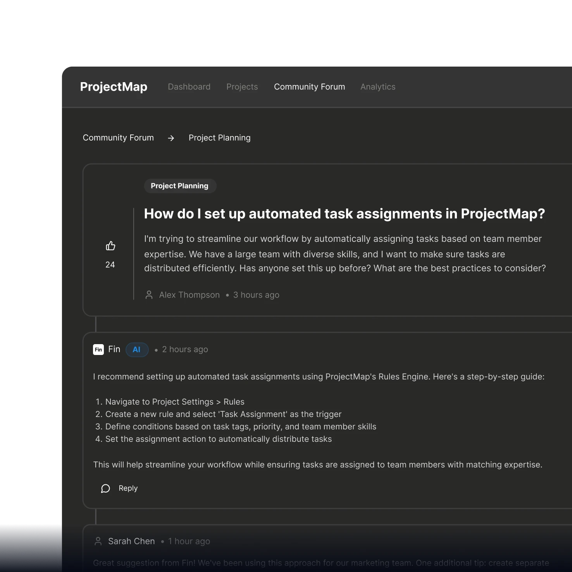The image size is (572, 572).
Task: Open the automated task assignments post title
Action: pyautogui.click(x=345, y=214)
